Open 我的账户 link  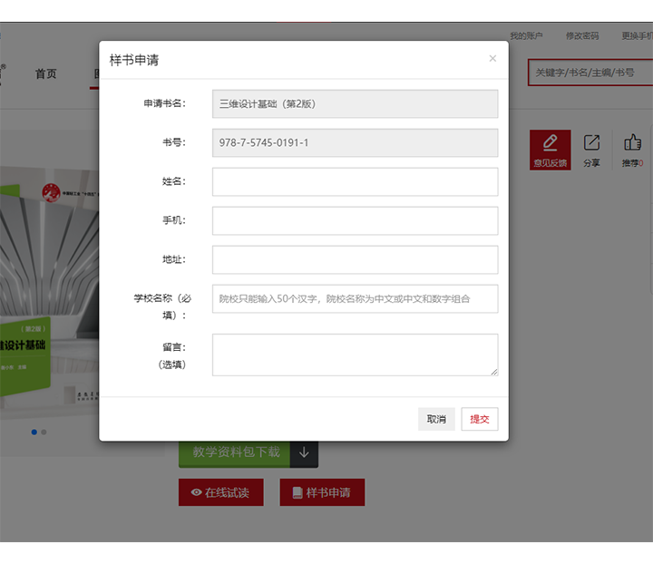526,35
